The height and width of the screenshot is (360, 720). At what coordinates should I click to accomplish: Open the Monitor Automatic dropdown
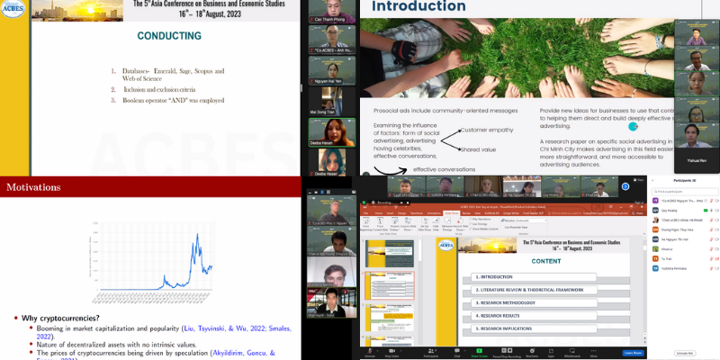tap(531, 220)
